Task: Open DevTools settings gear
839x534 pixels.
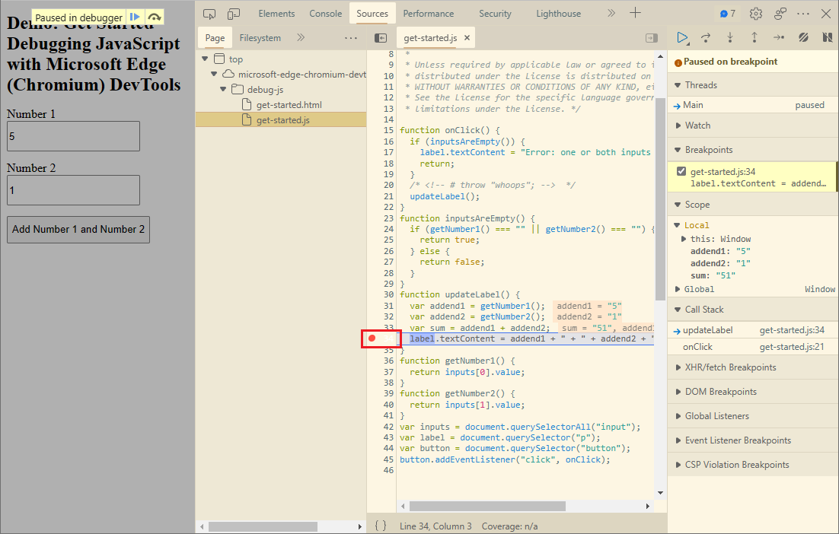Action: [x=755, y=13]
